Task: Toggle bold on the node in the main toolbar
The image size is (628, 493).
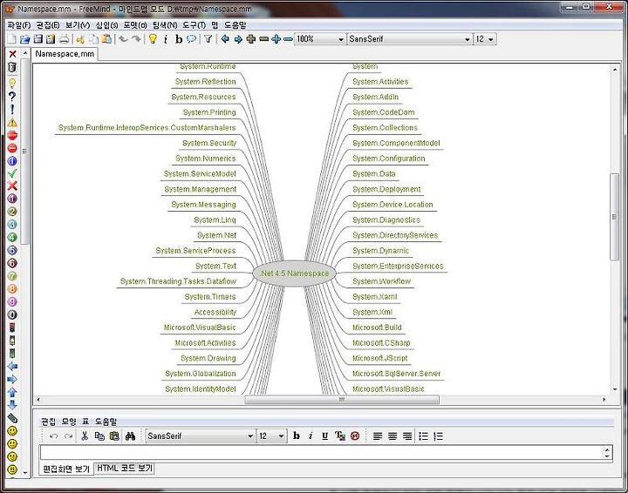Action: tap(179, 39)
